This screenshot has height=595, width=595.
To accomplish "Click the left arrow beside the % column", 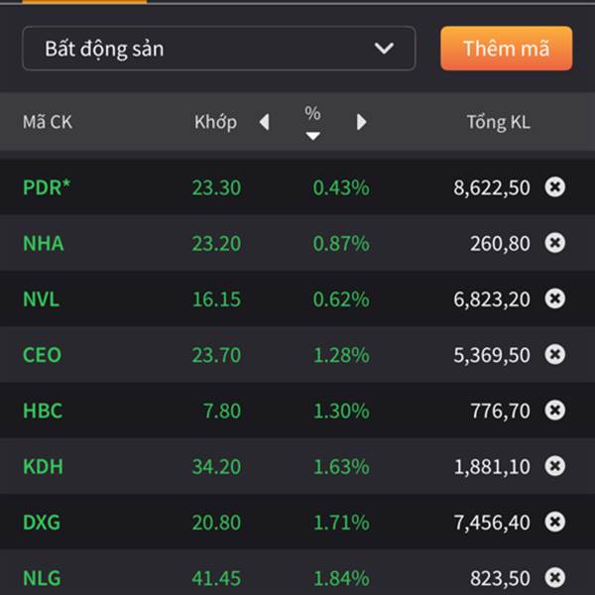I will coord(265,122).
